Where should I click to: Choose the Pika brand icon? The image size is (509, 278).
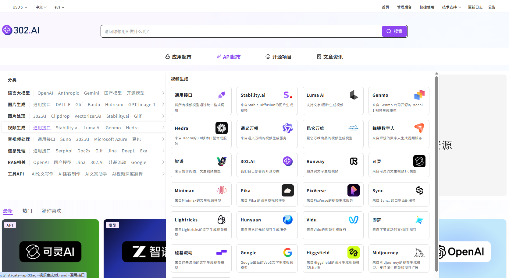pos(287,190)
